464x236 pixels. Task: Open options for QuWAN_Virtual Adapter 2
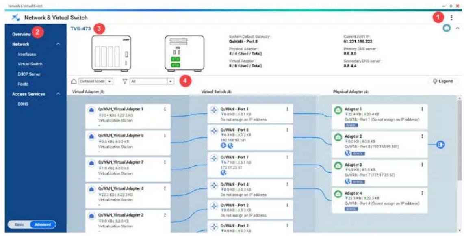click(x=165, y=215)
